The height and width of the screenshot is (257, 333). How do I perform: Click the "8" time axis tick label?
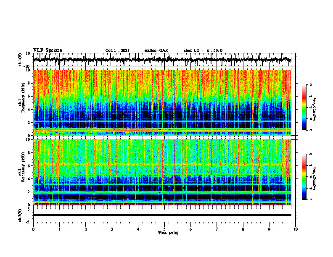tap(243, 229)
